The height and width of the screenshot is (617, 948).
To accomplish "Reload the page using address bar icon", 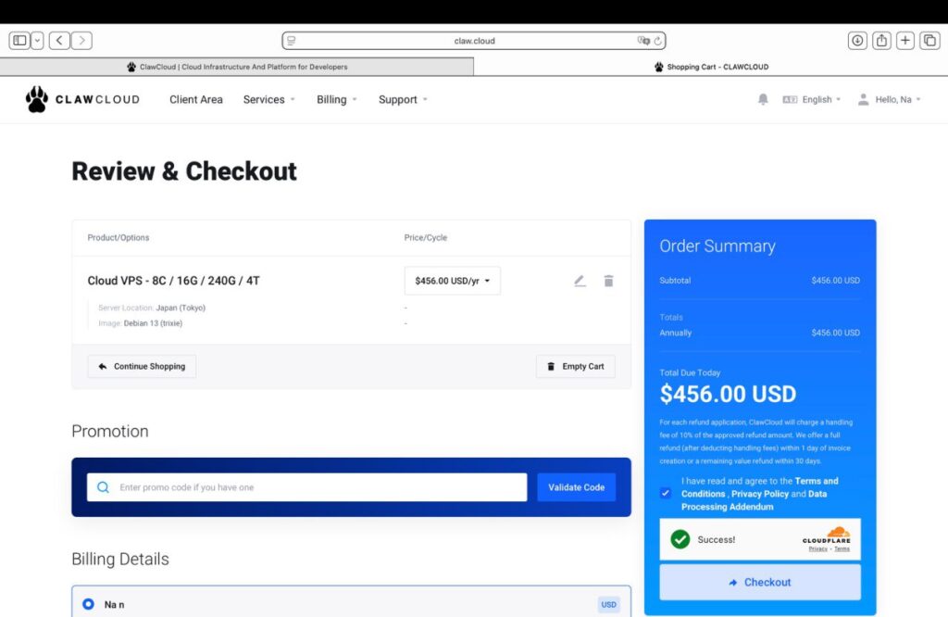I will coord(658,41).
